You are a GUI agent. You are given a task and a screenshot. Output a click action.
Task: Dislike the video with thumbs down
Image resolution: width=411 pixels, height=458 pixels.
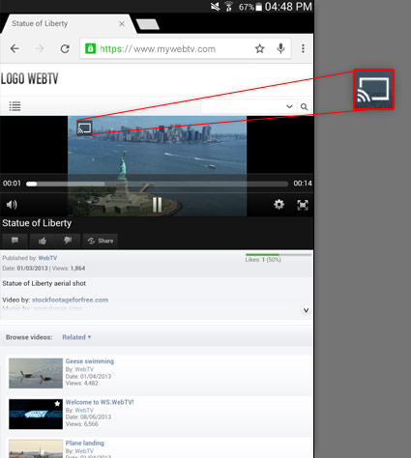pos(68,241)
